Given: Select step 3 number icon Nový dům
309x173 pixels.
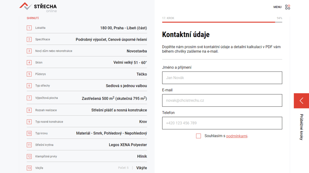Looking at the screenshot, I should 29,51.
